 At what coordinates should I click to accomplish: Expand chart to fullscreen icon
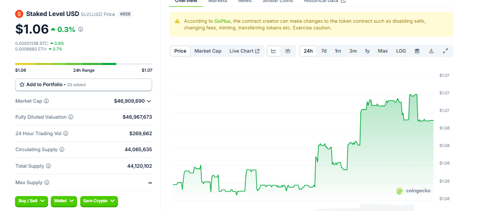point(446,51)
